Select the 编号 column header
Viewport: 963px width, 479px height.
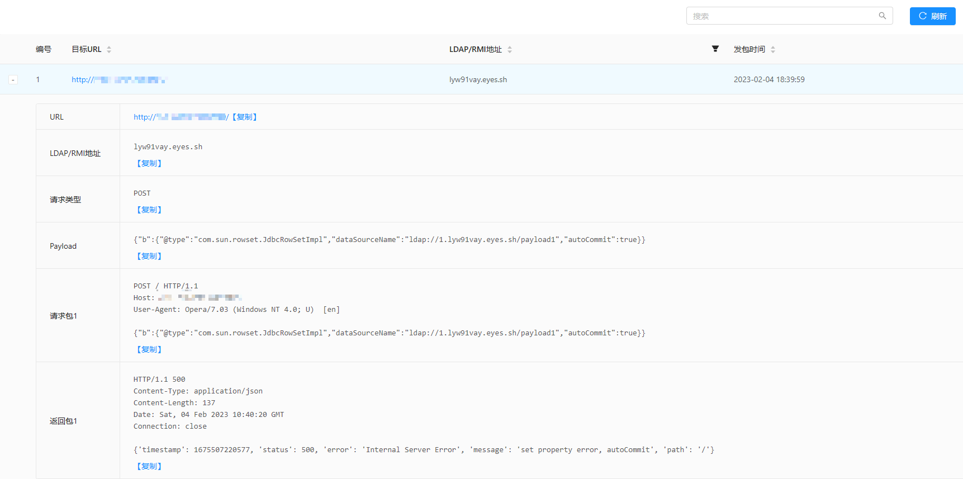tap(44, 49)
